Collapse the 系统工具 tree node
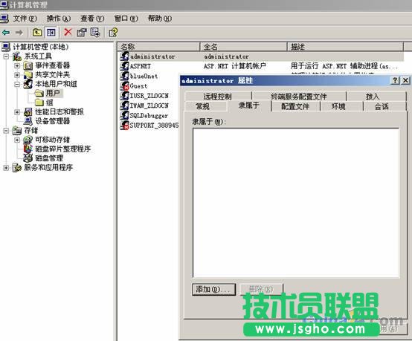Image resolution: width=412 pixels, height=341 pixels. (x=6, y=56)
